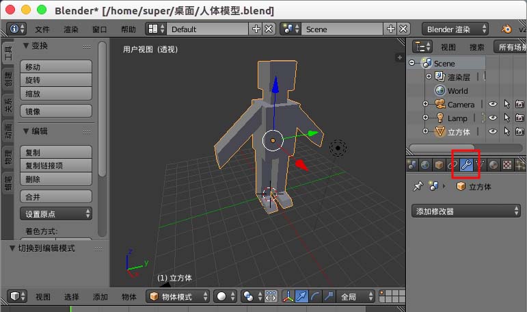Click the screen layout browse icon beside Default
The width and height of the screenshot is (527, 312).
pos(156,29)
